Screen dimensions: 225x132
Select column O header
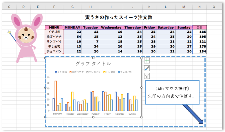click(214, 7)
